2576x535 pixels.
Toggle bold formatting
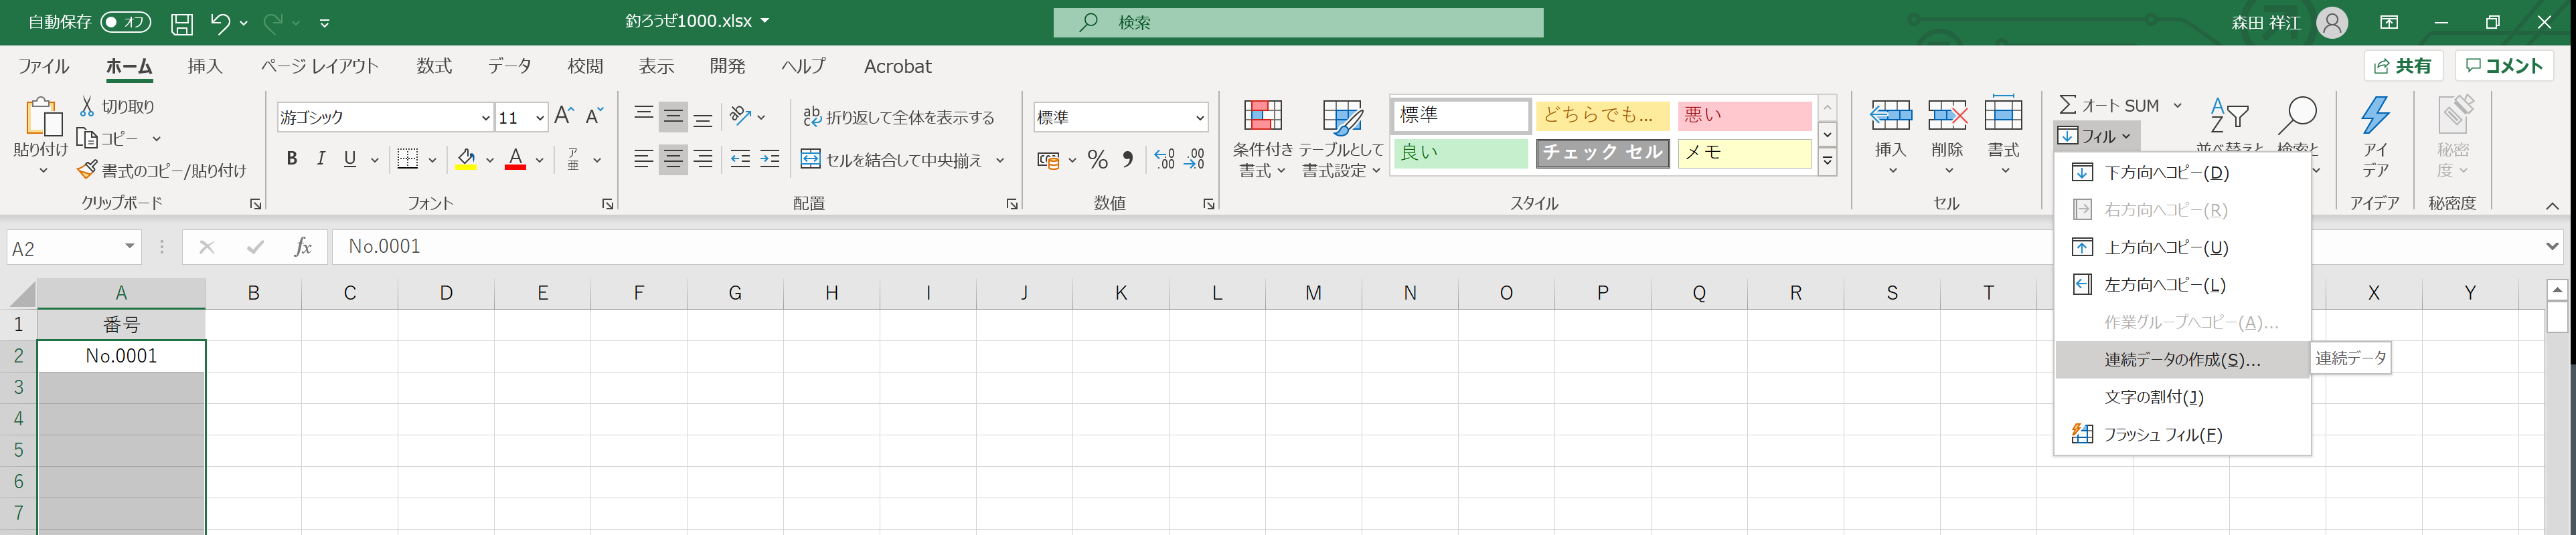291,158
